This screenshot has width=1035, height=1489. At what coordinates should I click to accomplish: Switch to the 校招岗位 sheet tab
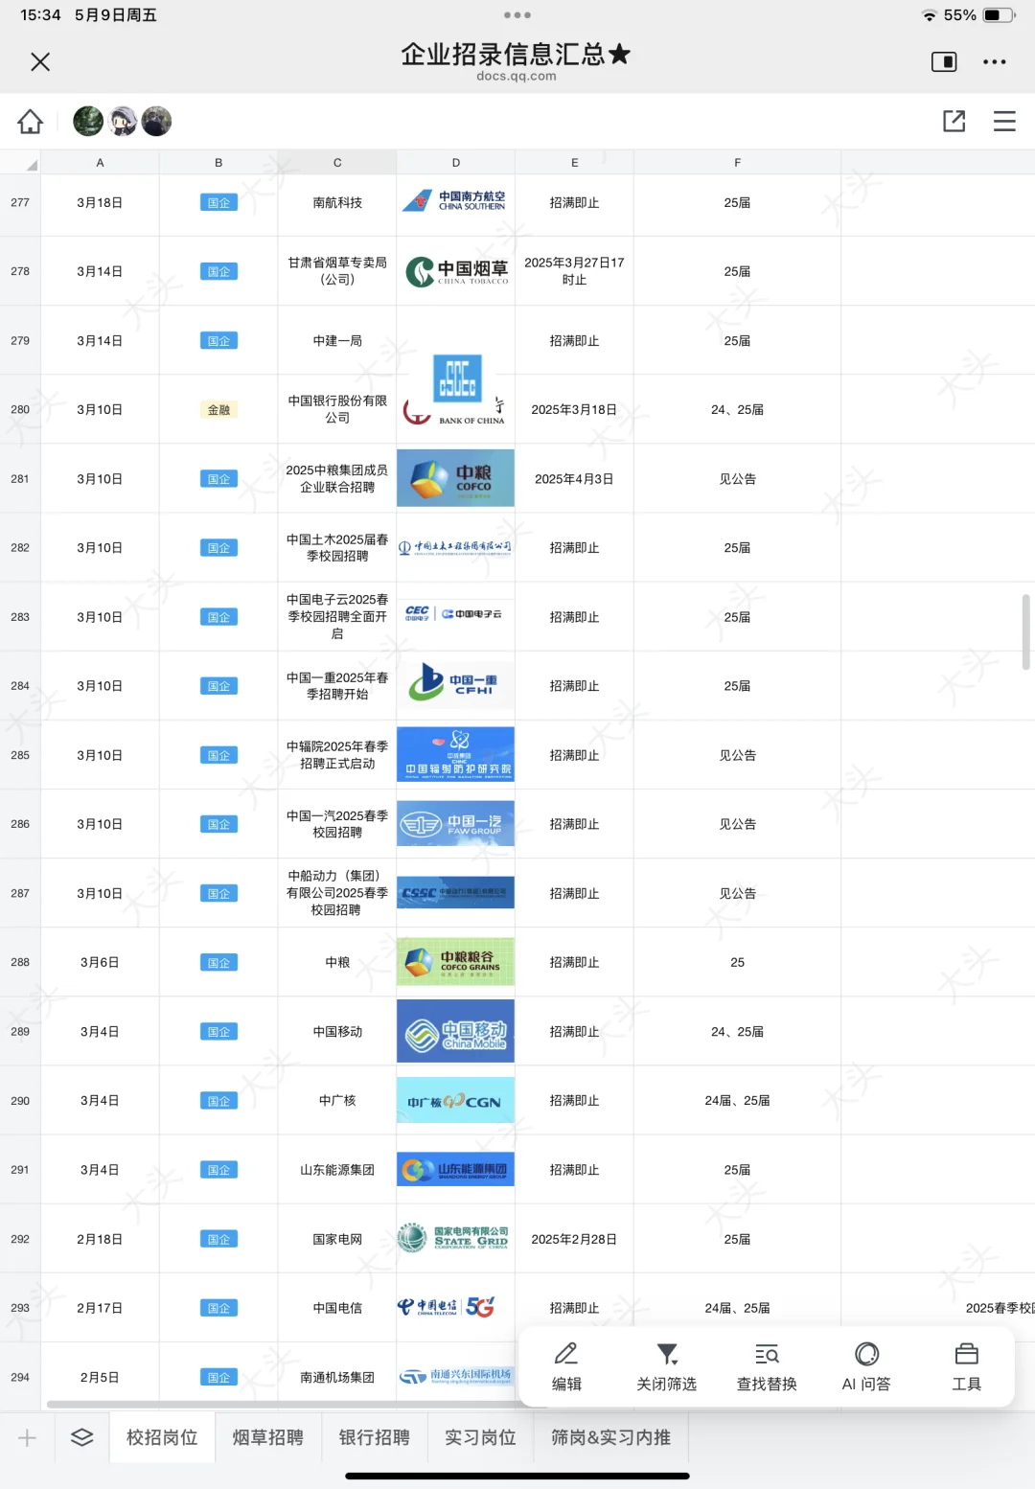pyautogui.click(x=162, y=1437)
